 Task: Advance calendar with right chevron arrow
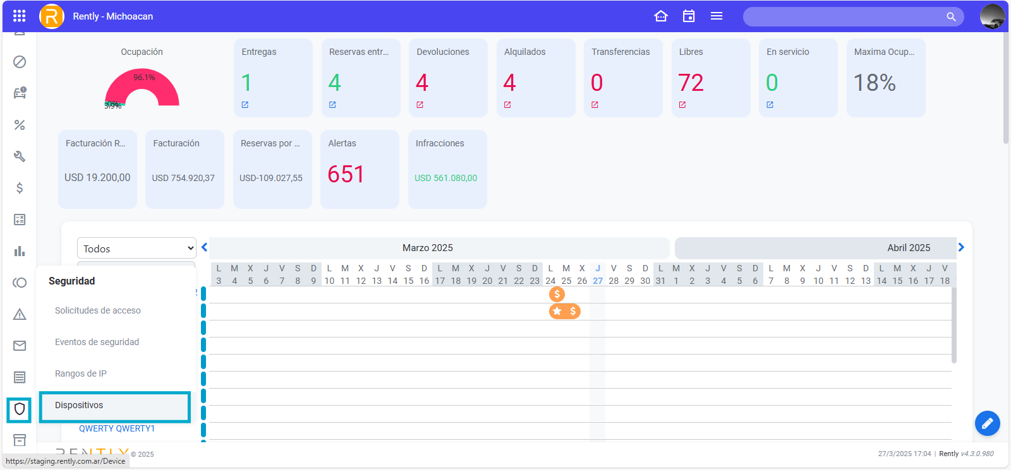(961, 247)
